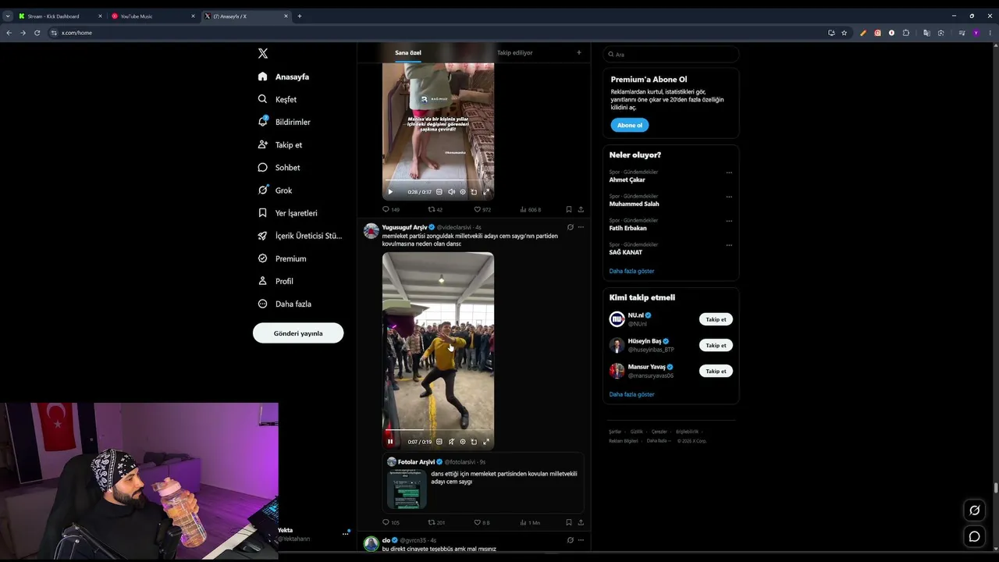The width and height of the screenshot is (999, 562).
Task: Follow Mansur Yavaş with Takip et
Action: coord(716,371)
